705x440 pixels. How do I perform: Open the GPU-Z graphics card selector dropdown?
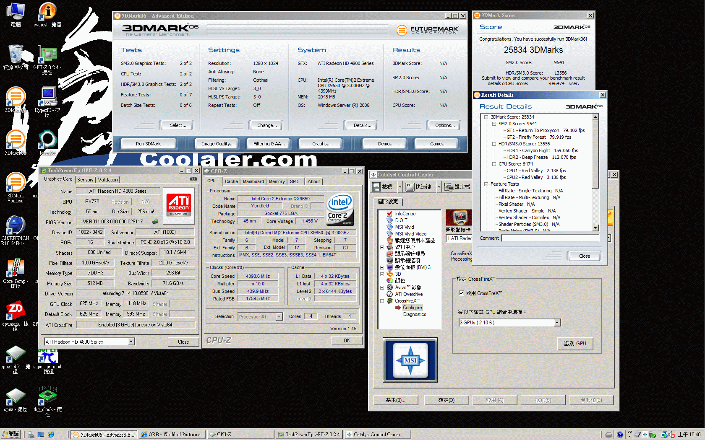coord(131,342)
